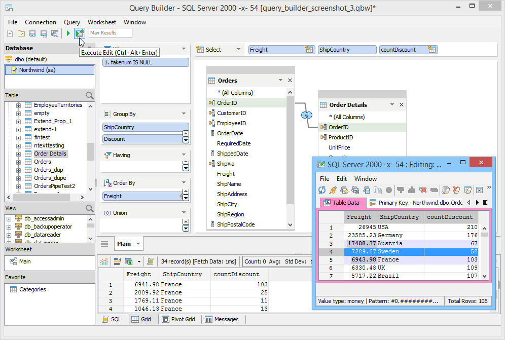The height and width of the screenshot is (340, 505).
Task: Click the Execute Edit toolbar icon
Action: 80,33
